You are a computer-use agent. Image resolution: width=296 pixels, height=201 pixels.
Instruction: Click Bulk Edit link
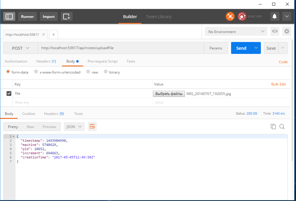click(278, 84)
